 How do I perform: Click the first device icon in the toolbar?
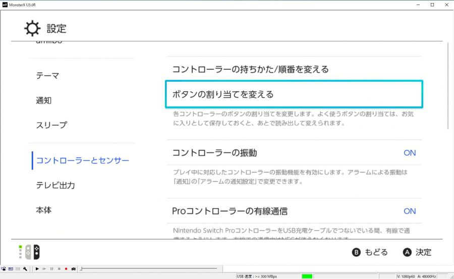click(4, 269)
